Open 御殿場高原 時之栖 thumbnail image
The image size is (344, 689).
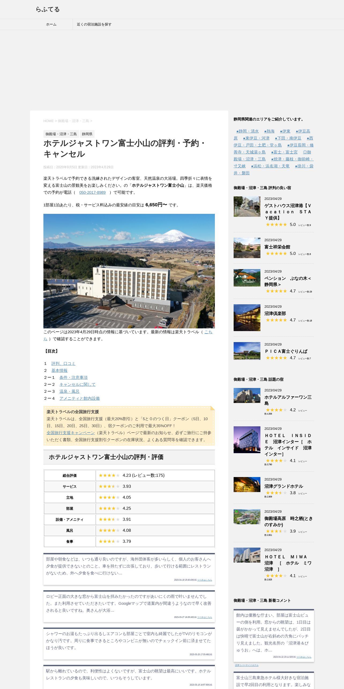click(247, 517)
